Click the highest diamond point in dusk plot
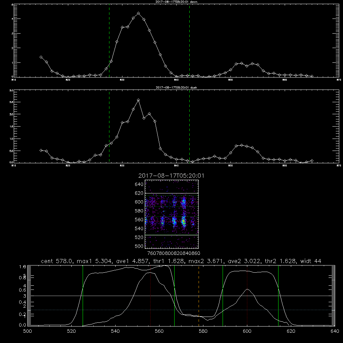 (138, 100)
